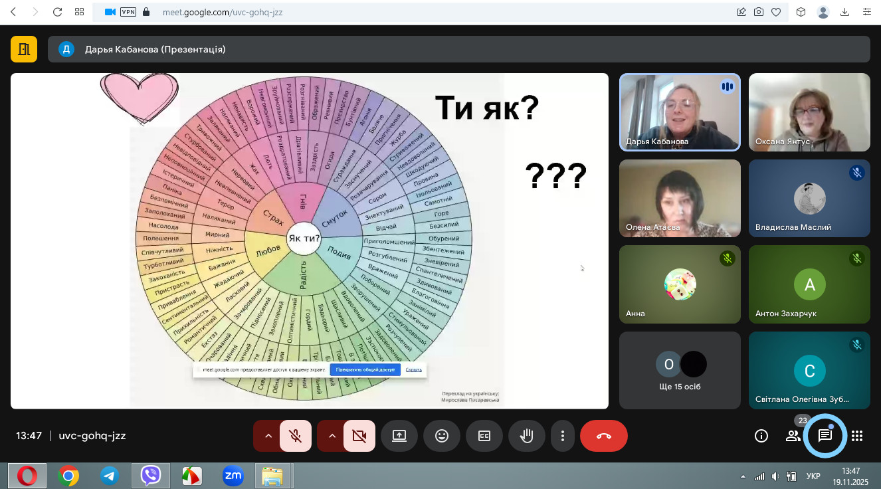Click the Скрыть link in sharing bar

[413, 369]
